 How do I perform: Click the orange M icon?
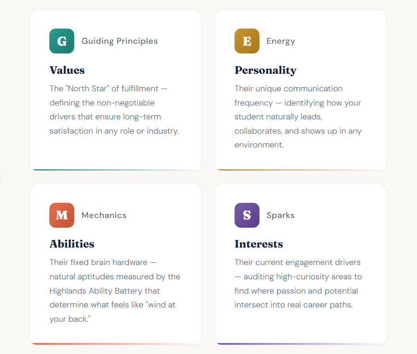62,215
